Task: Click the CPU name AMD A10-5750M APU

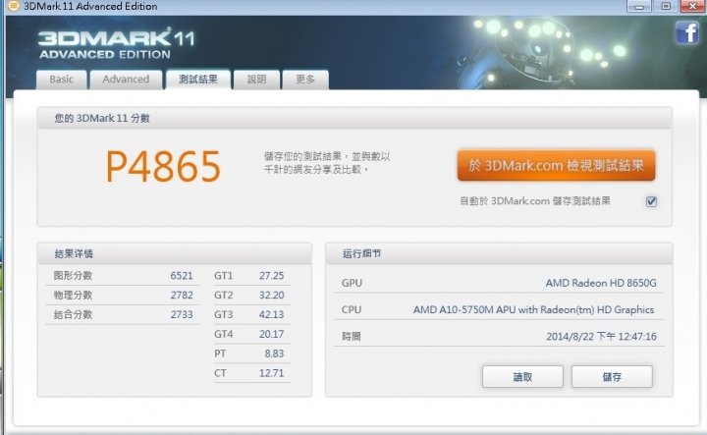Action: pyautogui.click(x=533, y=309)
